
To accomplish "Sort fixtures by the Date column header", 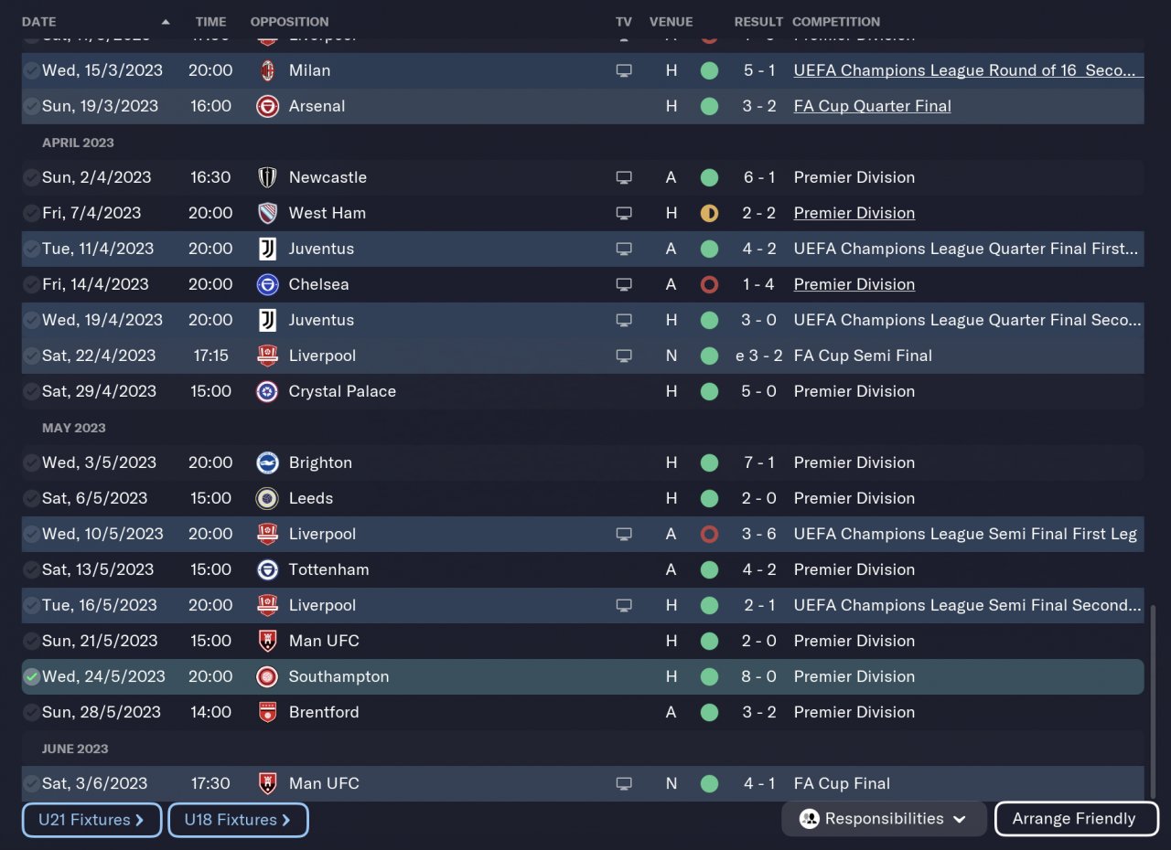I will pyautogui.click(x=38, y=22).
